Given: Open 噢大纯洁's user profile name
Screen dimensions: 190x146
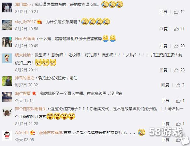Looking at the screenshot, I should (23, 55).
